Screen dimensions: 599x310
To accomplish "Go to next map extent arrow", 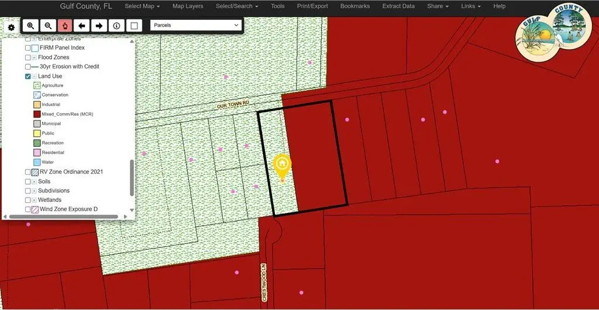I will pos(99,26).
